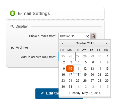Select October 1 in the calendar

(x=107, y=56)
